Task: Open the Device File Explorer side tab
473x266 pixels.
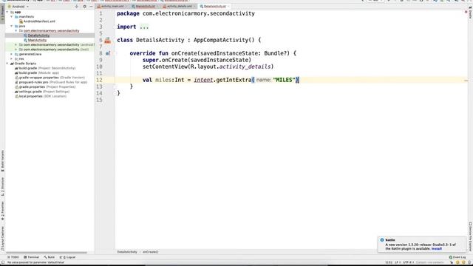Action: pos(470,236)
